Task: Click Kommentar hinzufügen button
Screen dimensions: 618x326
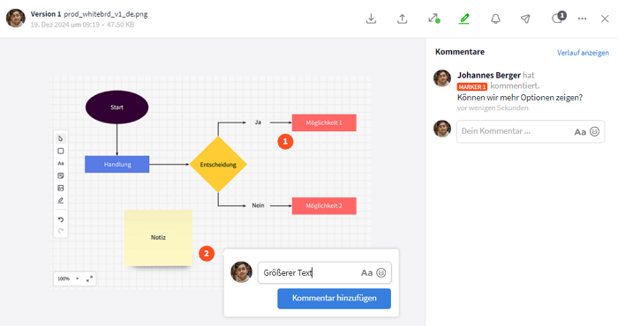Action: point(334,298)
